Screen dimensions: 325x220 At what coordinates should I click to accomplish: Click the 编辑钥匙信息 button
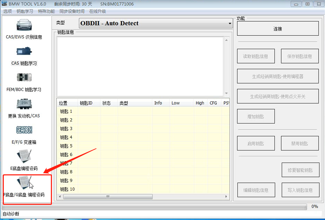(x=256, y=190)
